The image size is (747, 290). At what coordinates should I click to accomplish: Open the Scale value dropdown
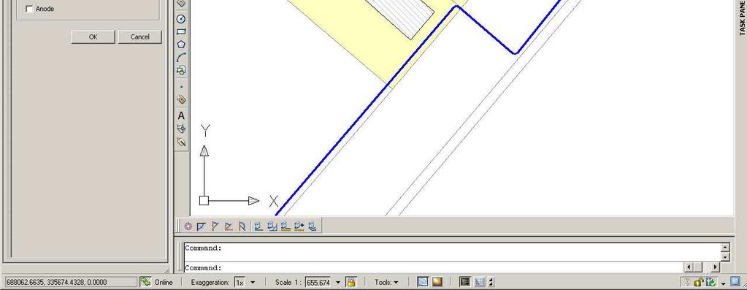(338, 283)
